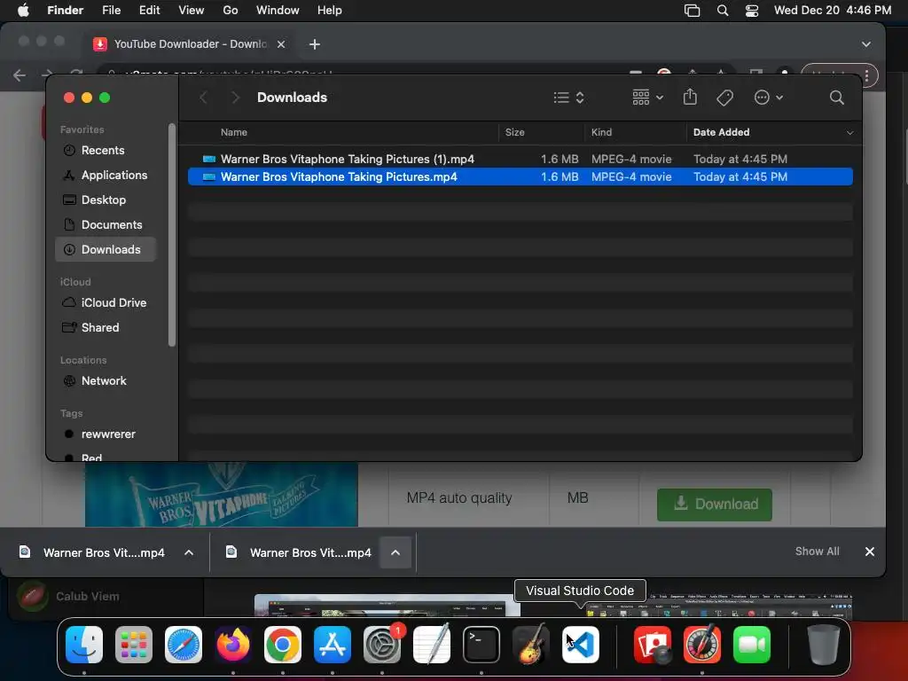The width and height of the screenshot is (908, 681).
Task: Close the Chrome downloads bar
Action: pos(869,552)
